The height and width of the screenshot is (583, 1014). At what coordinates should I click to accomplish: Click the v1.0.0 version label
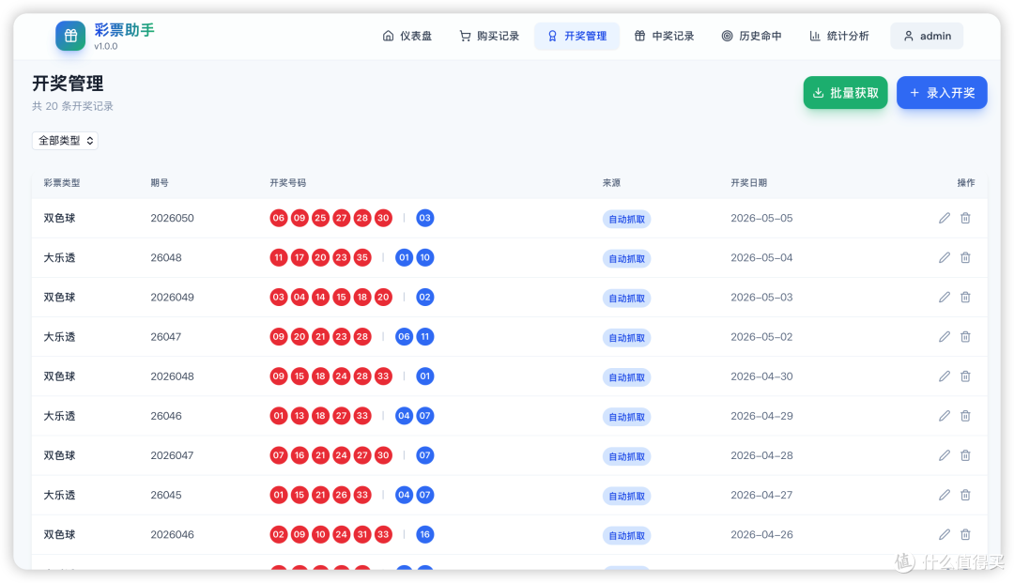[x=106, y=47]
